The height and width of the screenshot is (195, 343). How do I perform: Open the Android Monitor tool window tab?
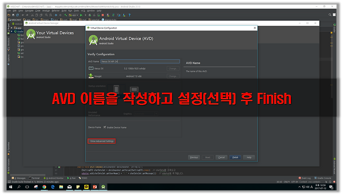pos(53,178)
